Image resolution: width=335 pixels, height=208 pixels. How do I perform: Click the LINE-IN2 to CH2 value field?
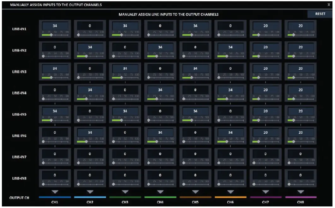pos(90,47)
